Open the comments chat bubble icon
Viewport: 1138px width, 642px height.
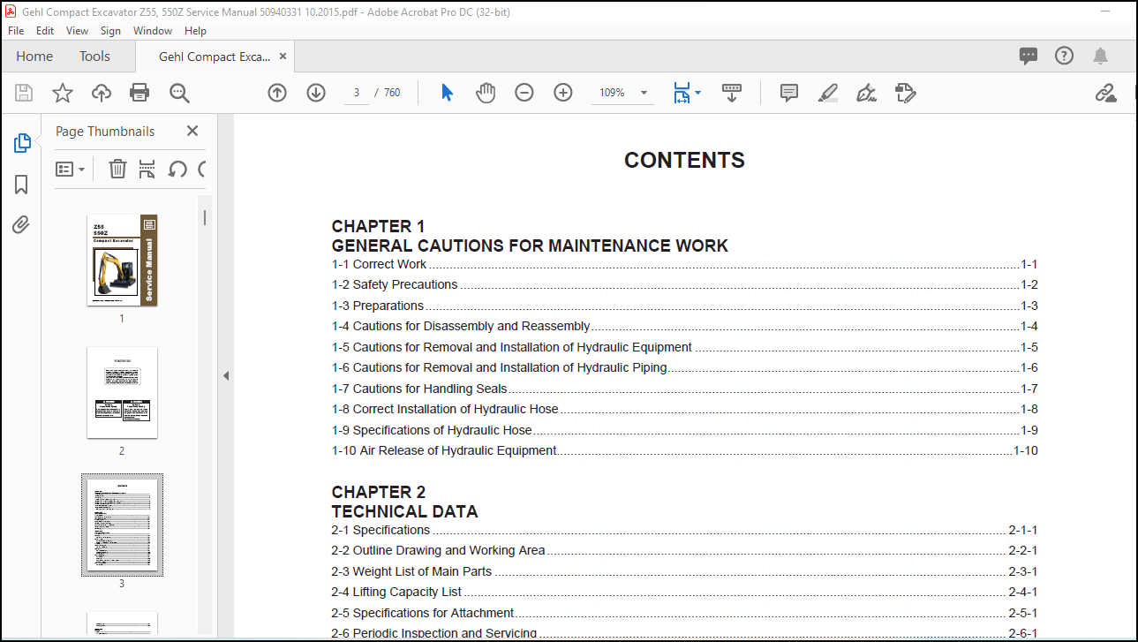click(1029, 57)
